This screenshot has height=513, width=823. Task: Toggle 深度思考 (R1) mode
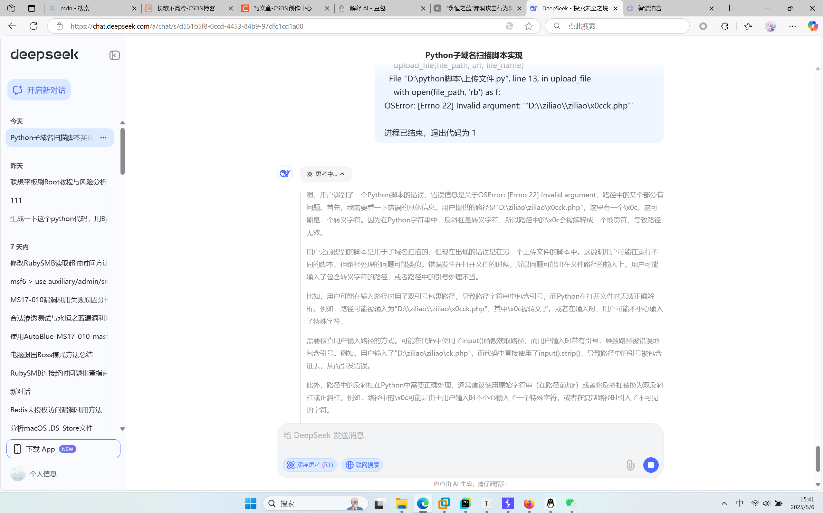(310, 465)
